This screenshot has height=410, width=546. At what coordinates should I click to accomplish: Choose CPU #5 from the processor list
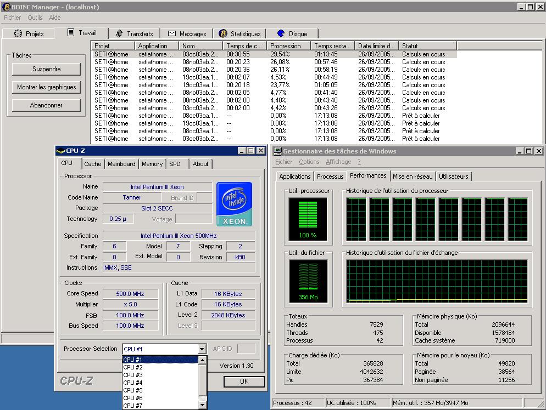[160, 390]
